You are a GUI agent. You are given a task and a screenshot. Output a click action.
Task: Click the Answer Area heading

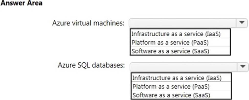tap(21, 3)
